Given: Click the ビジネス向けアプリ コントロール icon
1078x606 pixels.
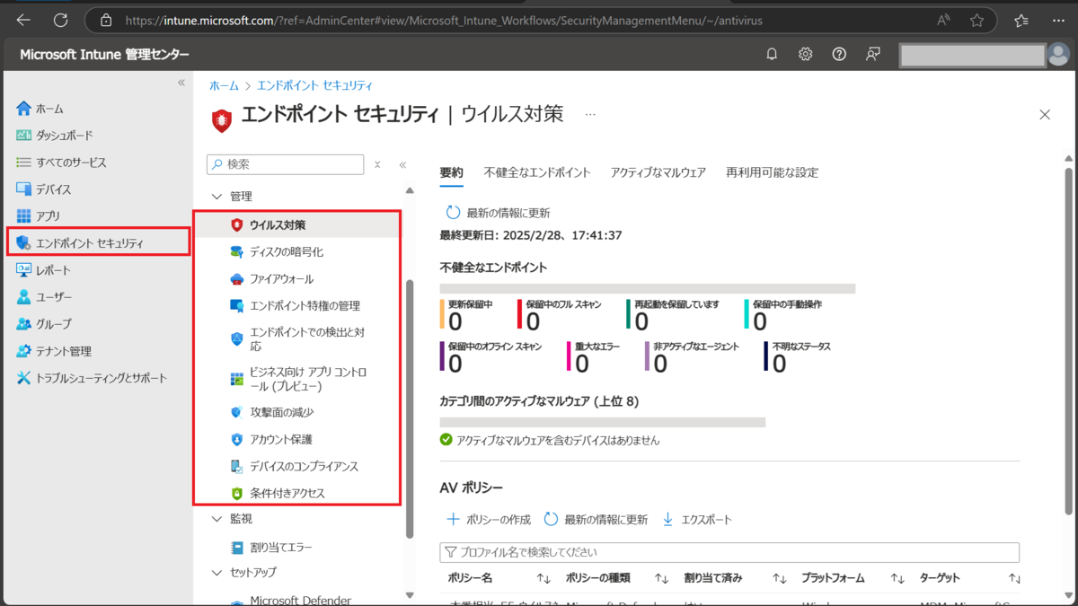Looking at the screenshot, I should pos(237,379).
